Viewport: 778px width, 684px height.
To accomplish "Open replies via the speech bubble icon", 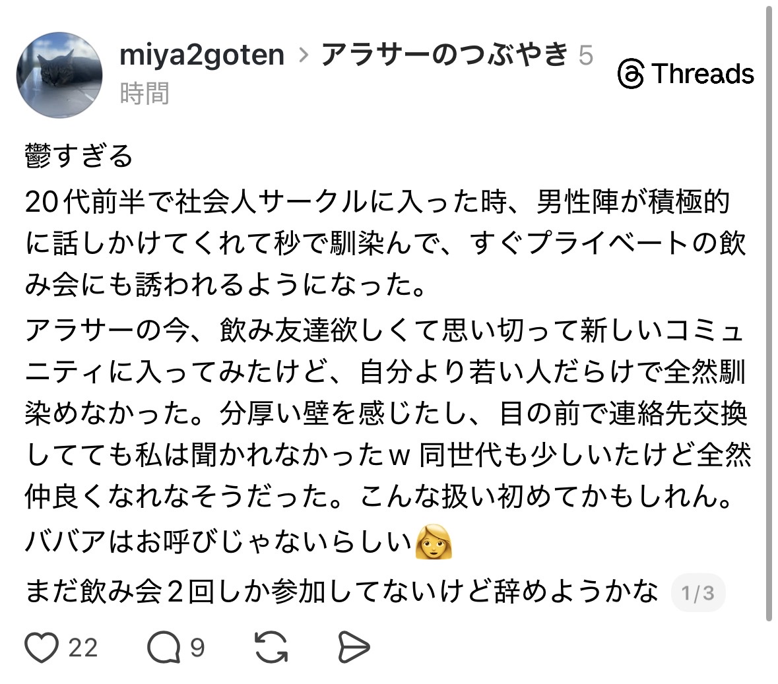I will click(167, 647).
